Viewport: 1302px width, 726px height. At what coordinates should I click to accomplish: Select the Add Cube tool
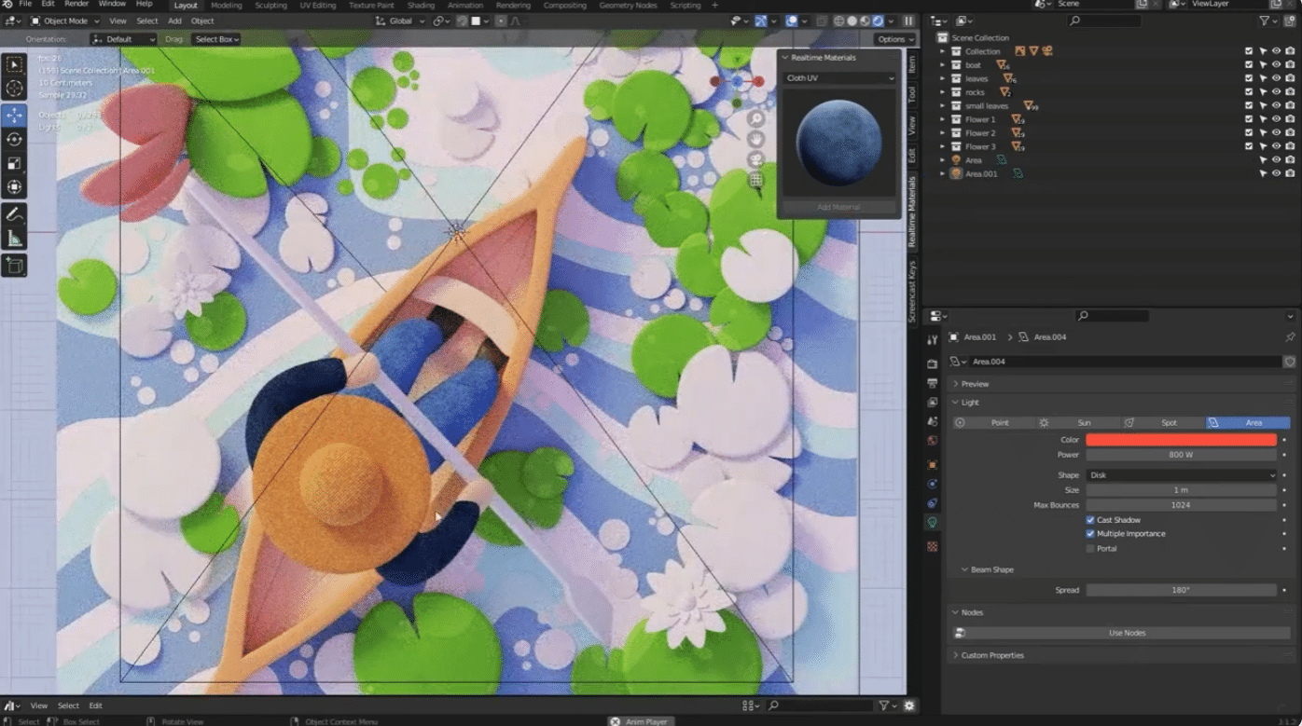point(14,267)
